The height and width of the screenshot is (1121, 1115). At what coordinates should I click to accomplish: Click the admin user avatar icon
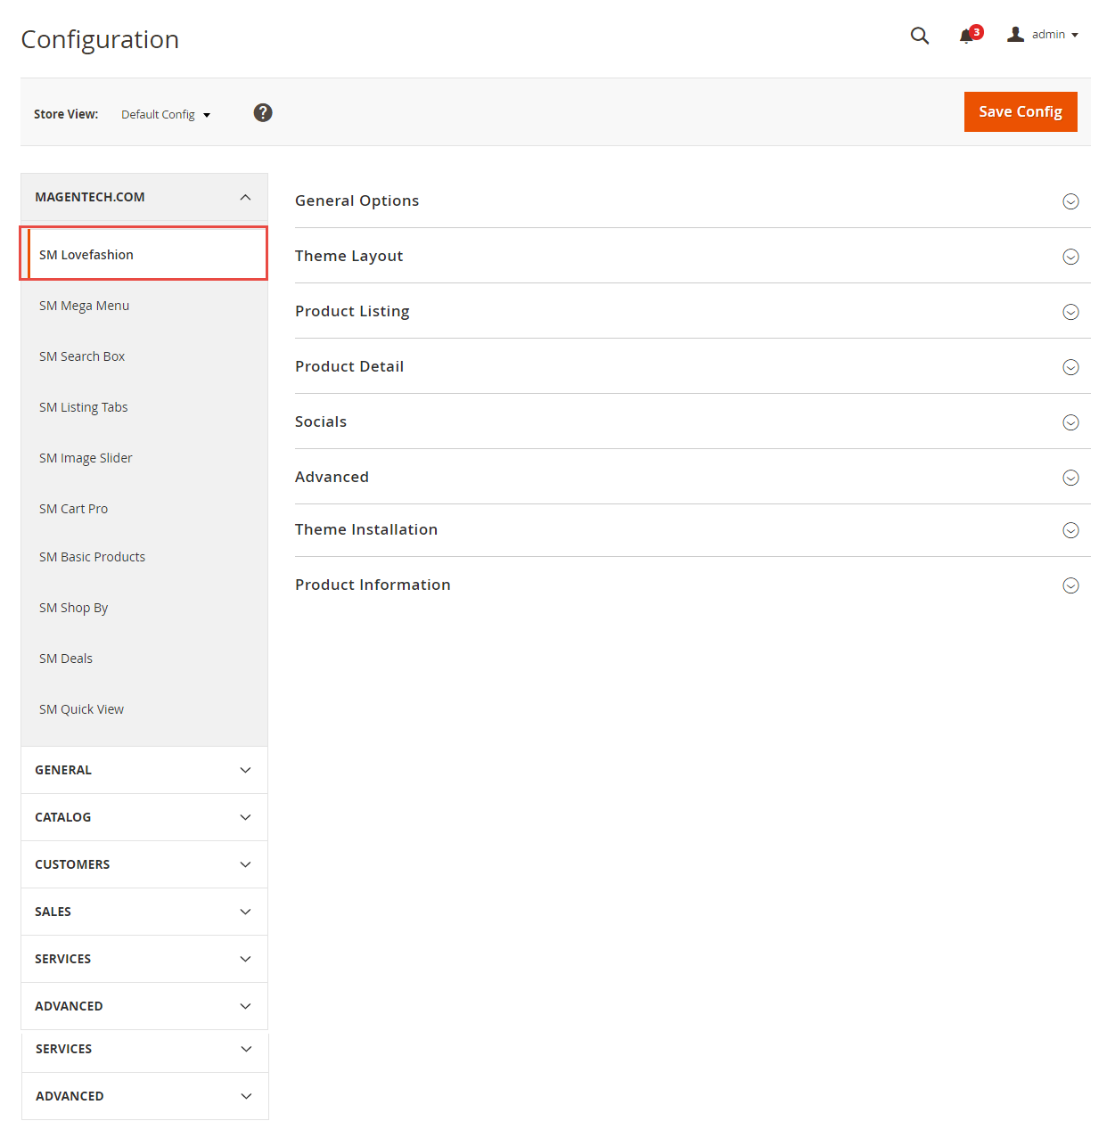click(x=1015, y=35)
